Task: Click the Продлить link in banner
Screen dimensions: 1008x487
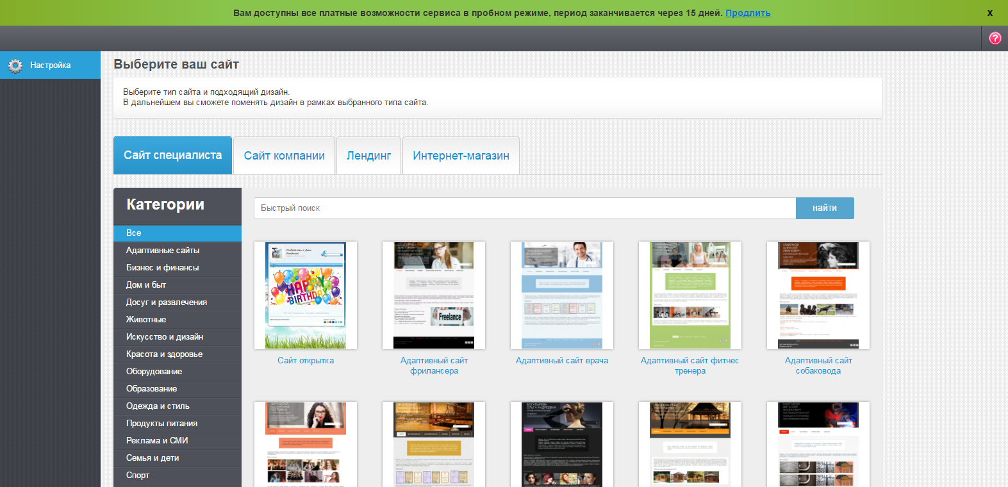Action: point(747,13)
